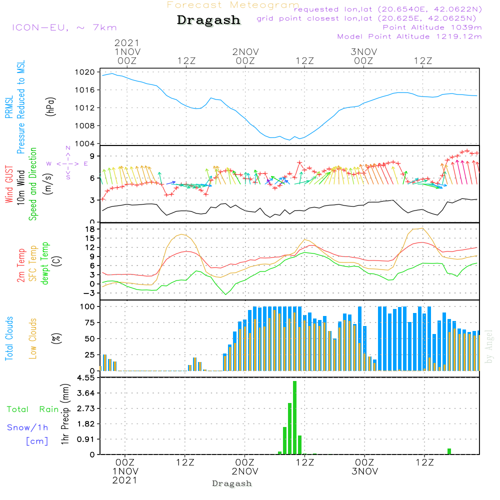500x500 pixels.
Task: Click the 'Dragash' caption at bottom
Action: pyautogui.click(x=232, y=483)
